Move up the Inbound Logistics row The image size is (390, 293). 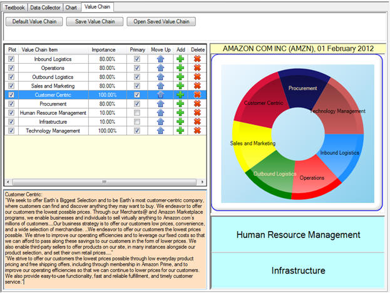coord(161,59)
